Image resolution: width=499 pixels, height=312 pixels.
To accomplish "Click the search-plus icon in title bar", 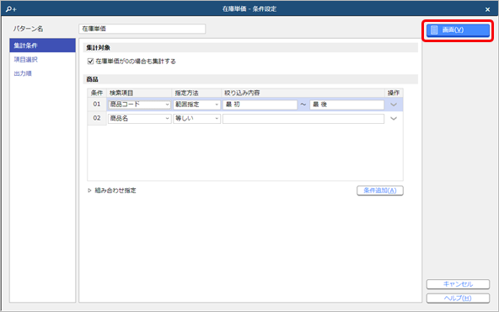I will click(x=11, y=9).
